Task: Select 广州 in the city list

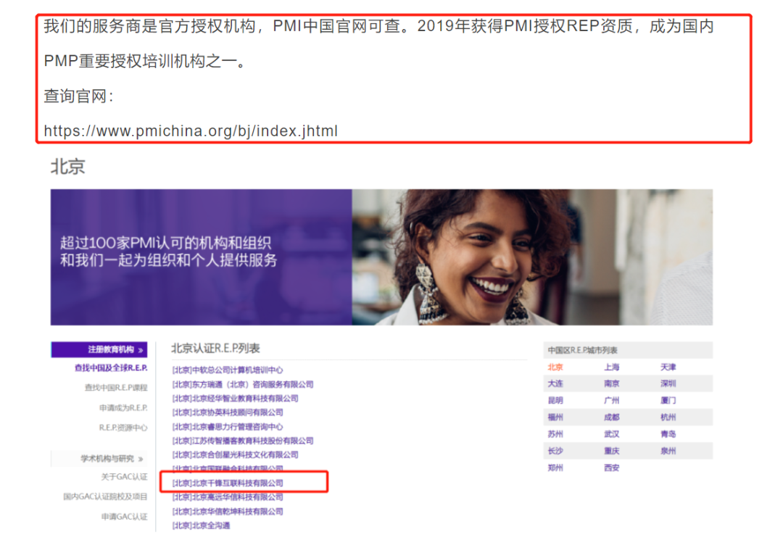Action: [612, 400]
